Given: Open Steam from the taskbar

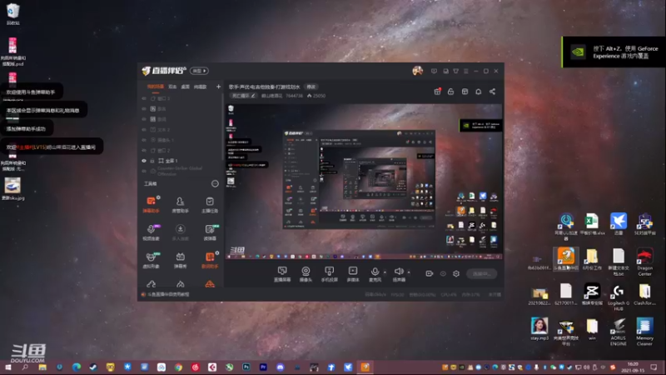Looking at the screenshot, I should 93,367.
